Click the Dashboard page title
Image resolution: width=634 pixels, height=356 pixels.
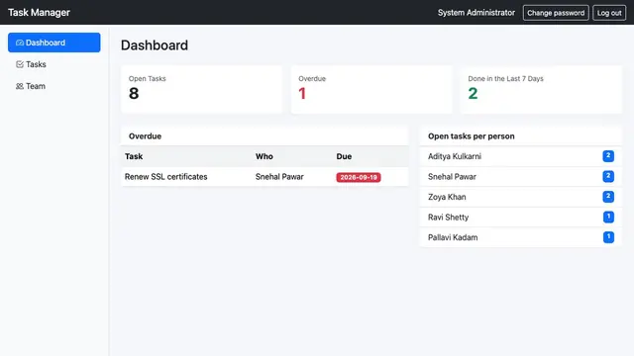point(155,45)
